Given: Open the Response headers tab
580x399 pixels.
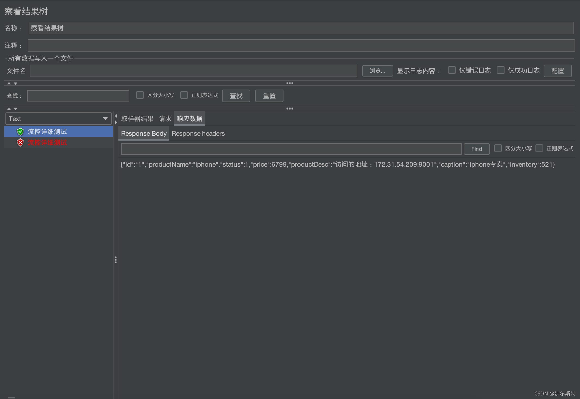Looking at the screenshot, I should 198,134.
